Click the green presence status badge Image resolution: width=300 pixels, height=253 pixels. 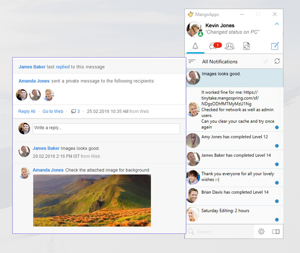tap(200, 34)
